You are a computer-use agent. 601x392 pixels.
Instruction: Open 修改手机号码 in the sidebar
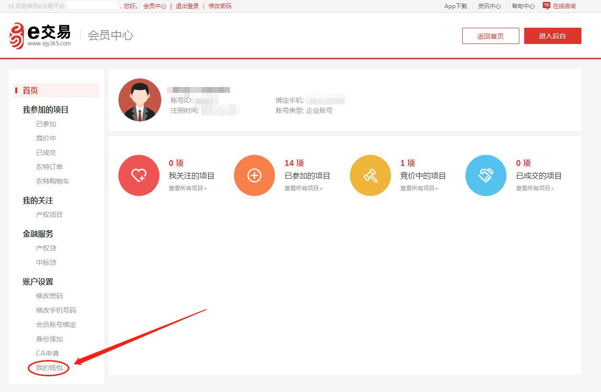tap(56, 310)
